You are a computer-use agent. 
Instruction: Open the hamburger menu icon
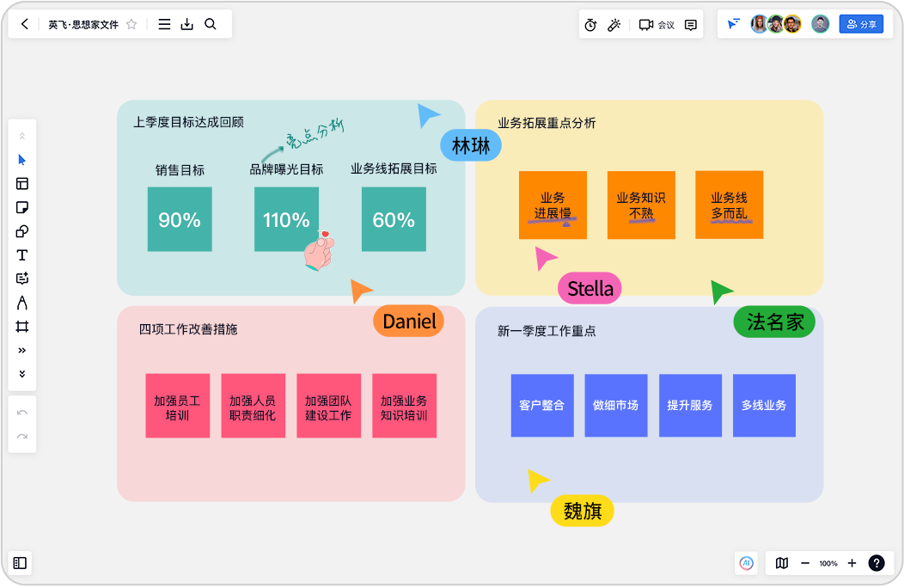pyautogui.click(x=164, y=24)
